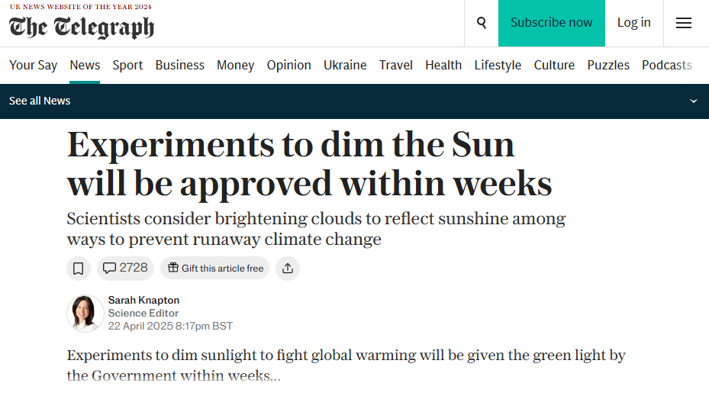This screenshot has height=399, width=709.
Task: Open the 2728 comments bubble
Action: [x=125, y=268]
